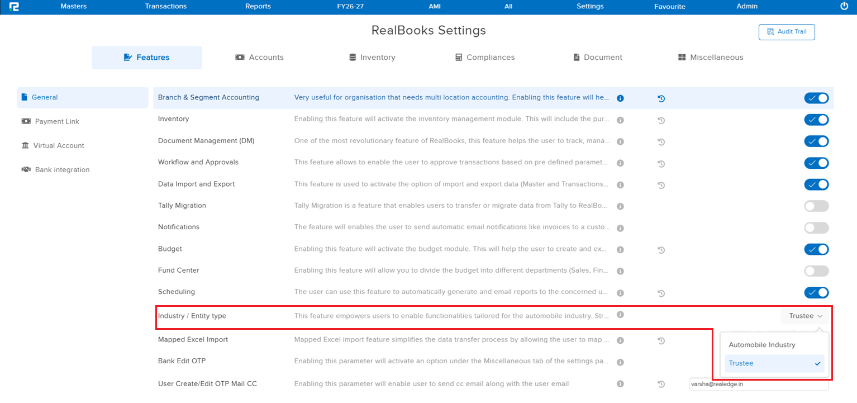This screenshot has width=857, height=403.
Task: Open the Transactions menu
Action: (166, 6)
